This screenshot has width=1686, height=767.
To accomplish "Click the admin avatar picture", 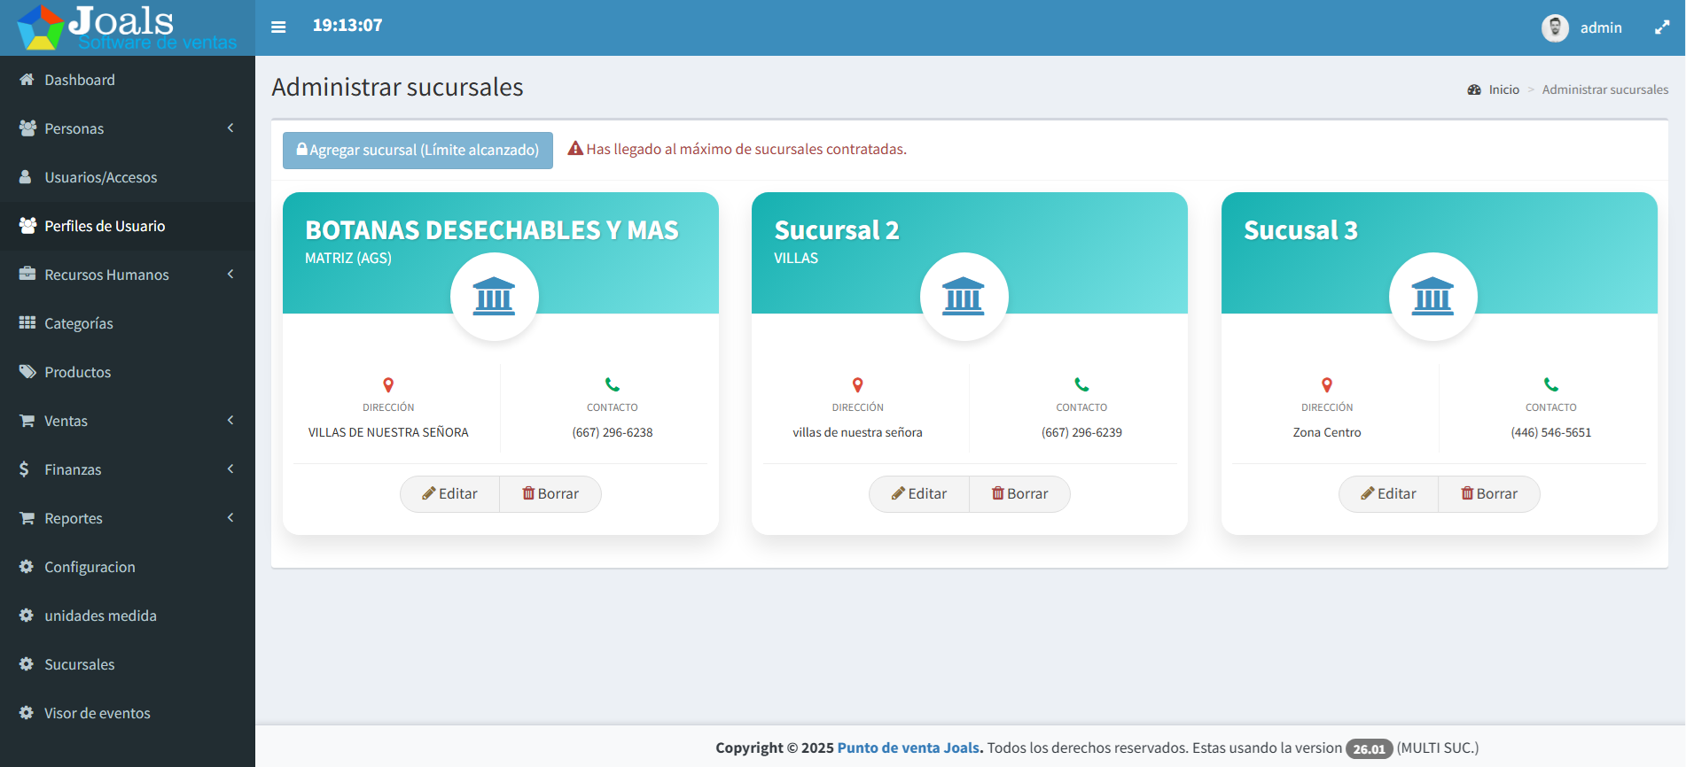I will pos(1555,27).
